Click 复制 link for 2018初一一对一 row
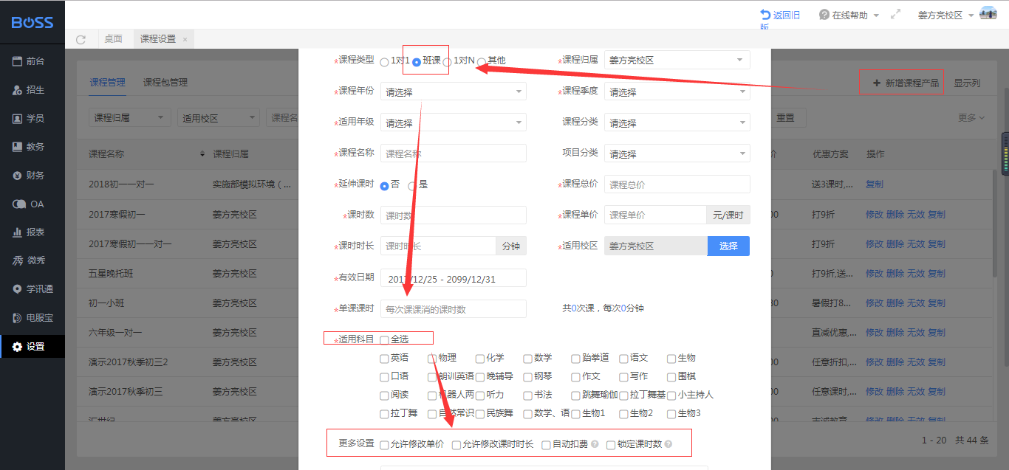Screen dimensions: 1009x470 pos(875,184)
